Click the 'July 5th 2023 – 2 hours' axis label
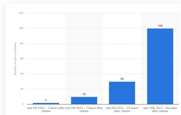This screenshot has width=181, height=115. pos(46,109)
